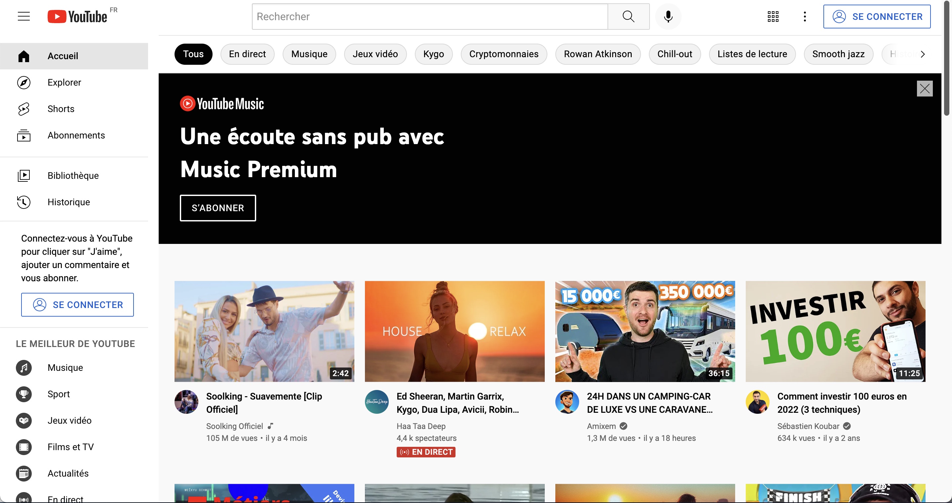Open Comment investir 100 euros title
The image size is (952, 503).
842,403
